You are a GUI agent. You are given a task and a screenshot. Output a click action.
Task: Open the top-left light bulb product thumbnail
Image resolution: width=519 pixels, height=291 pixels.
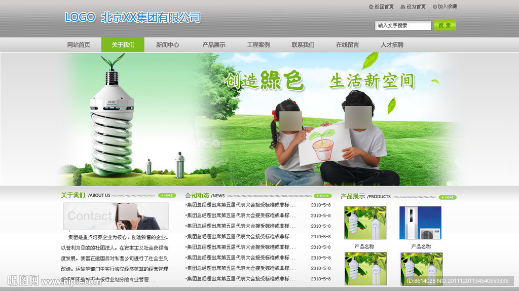coord(365,223)
